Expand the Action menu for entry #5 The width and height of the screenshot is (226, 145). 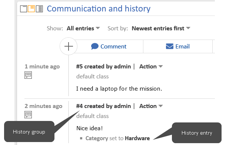pyautogui.click(x=151, y=67)
